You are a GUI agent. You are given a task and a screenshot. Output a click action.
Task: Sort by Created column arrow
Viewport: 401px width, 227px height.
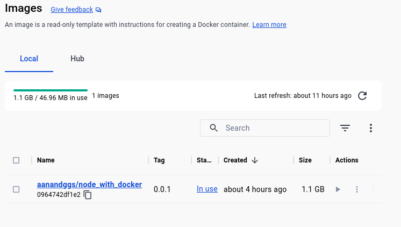pos(255,160)
